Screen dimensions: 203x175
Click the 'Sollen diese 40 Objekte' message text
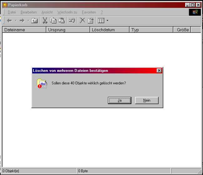pos(89,83)
